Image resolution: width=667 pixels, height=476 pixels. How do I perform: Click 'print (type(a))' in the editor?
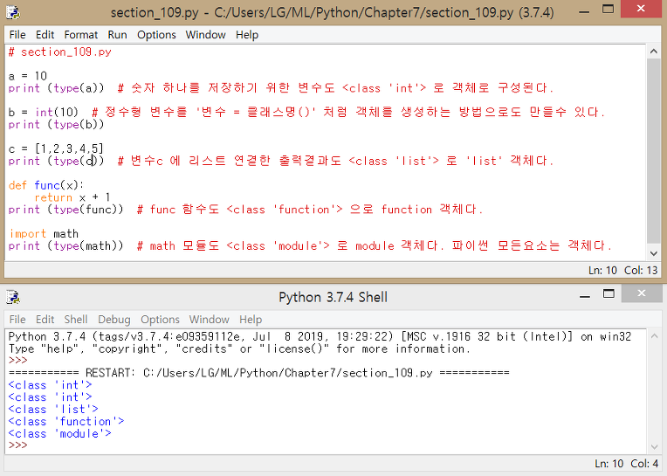pos(56,88)
